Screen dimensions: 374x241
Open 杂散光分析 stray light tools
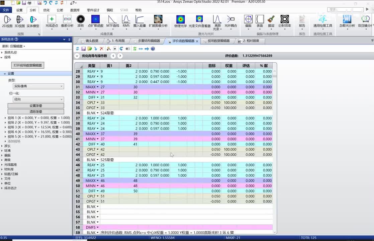point(347,22)
